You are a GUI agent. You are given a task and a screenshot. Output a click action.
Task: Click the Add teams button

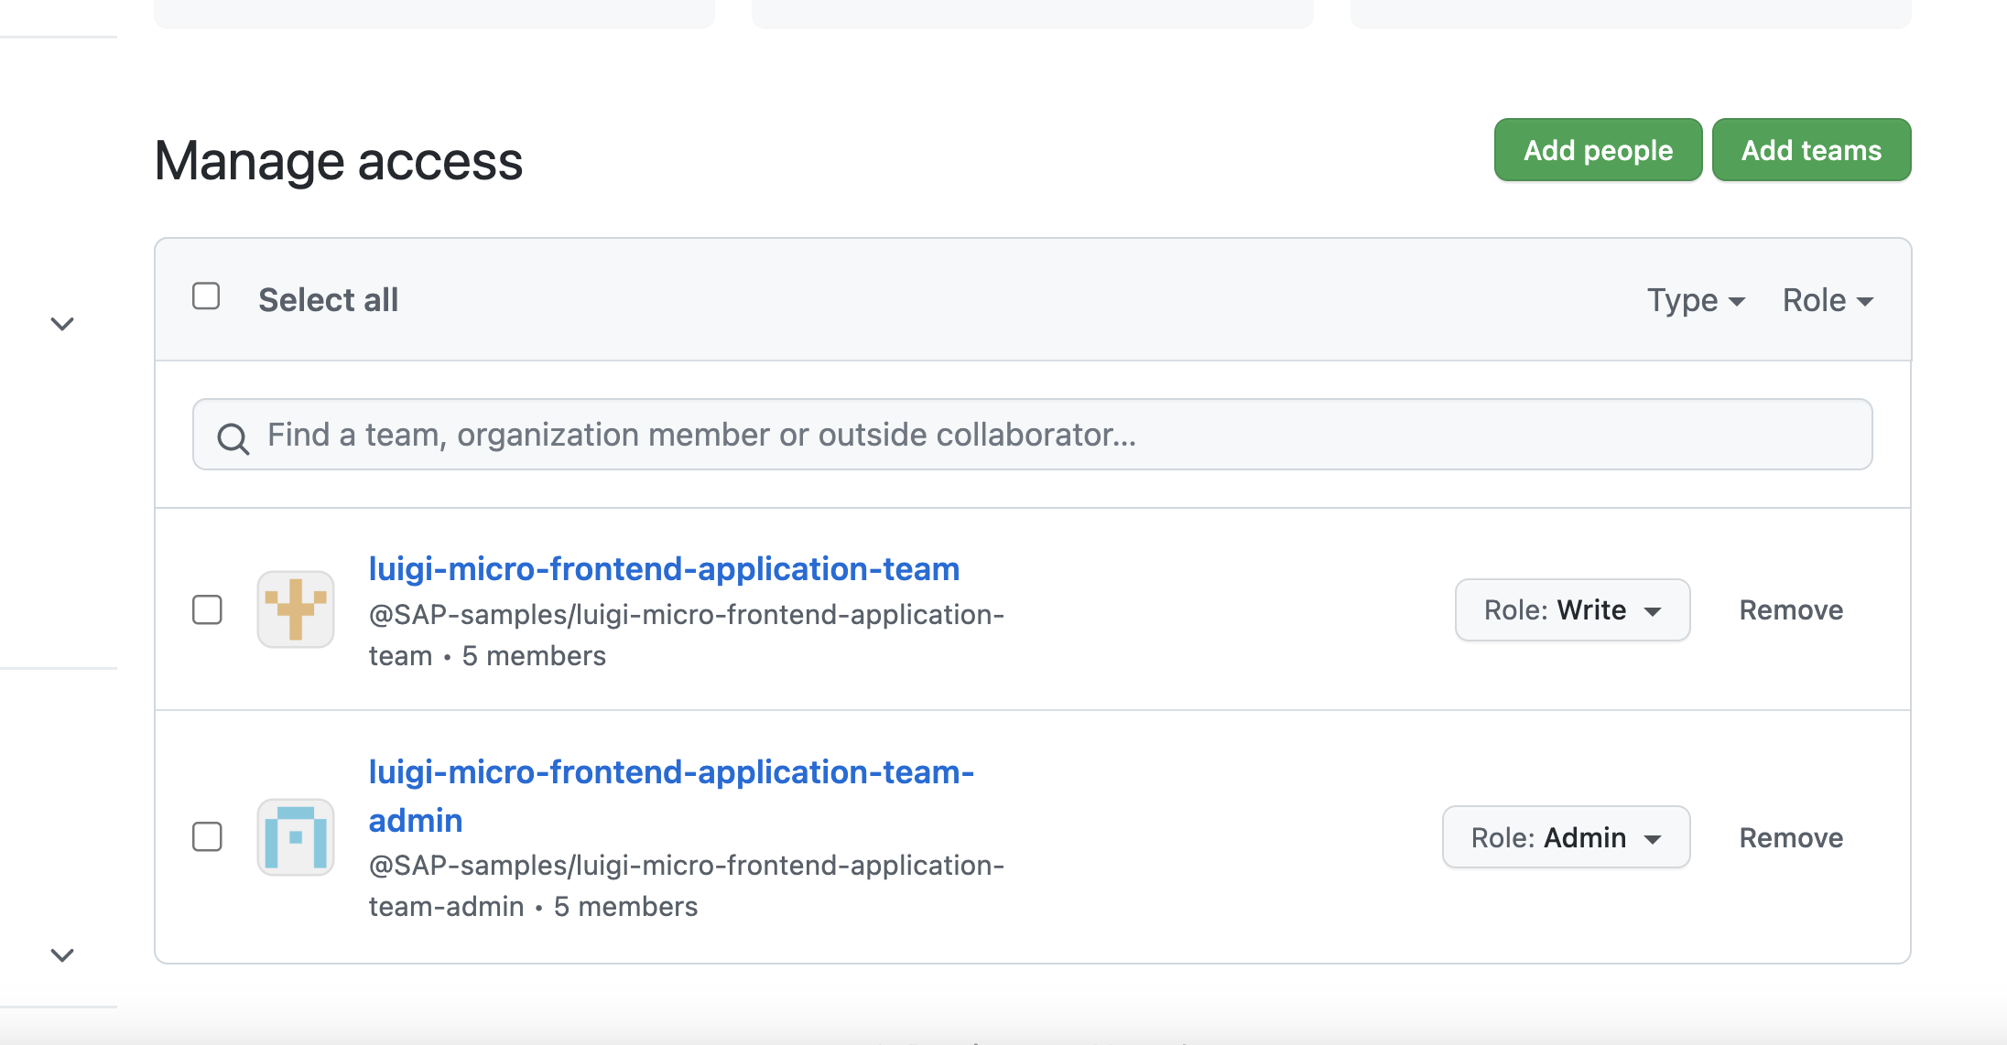point(1810,150)
